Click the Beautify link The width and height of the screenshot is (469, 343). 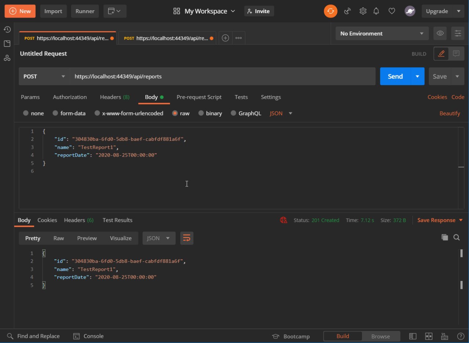pos(450,113)
